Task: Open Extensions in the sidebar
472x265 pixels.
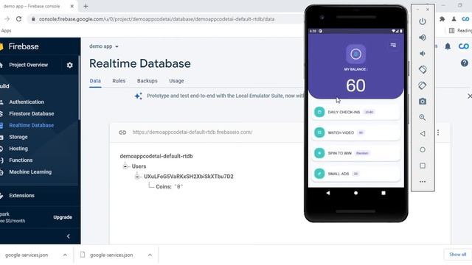Action: pos(21,196)
